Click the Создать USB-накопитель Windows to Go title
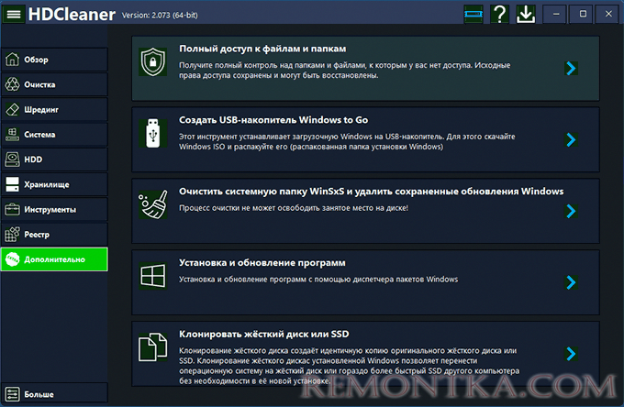 pos(273,120)
